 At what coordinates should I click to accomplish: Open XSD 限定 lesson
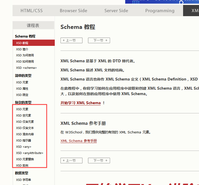click(22, 95)
